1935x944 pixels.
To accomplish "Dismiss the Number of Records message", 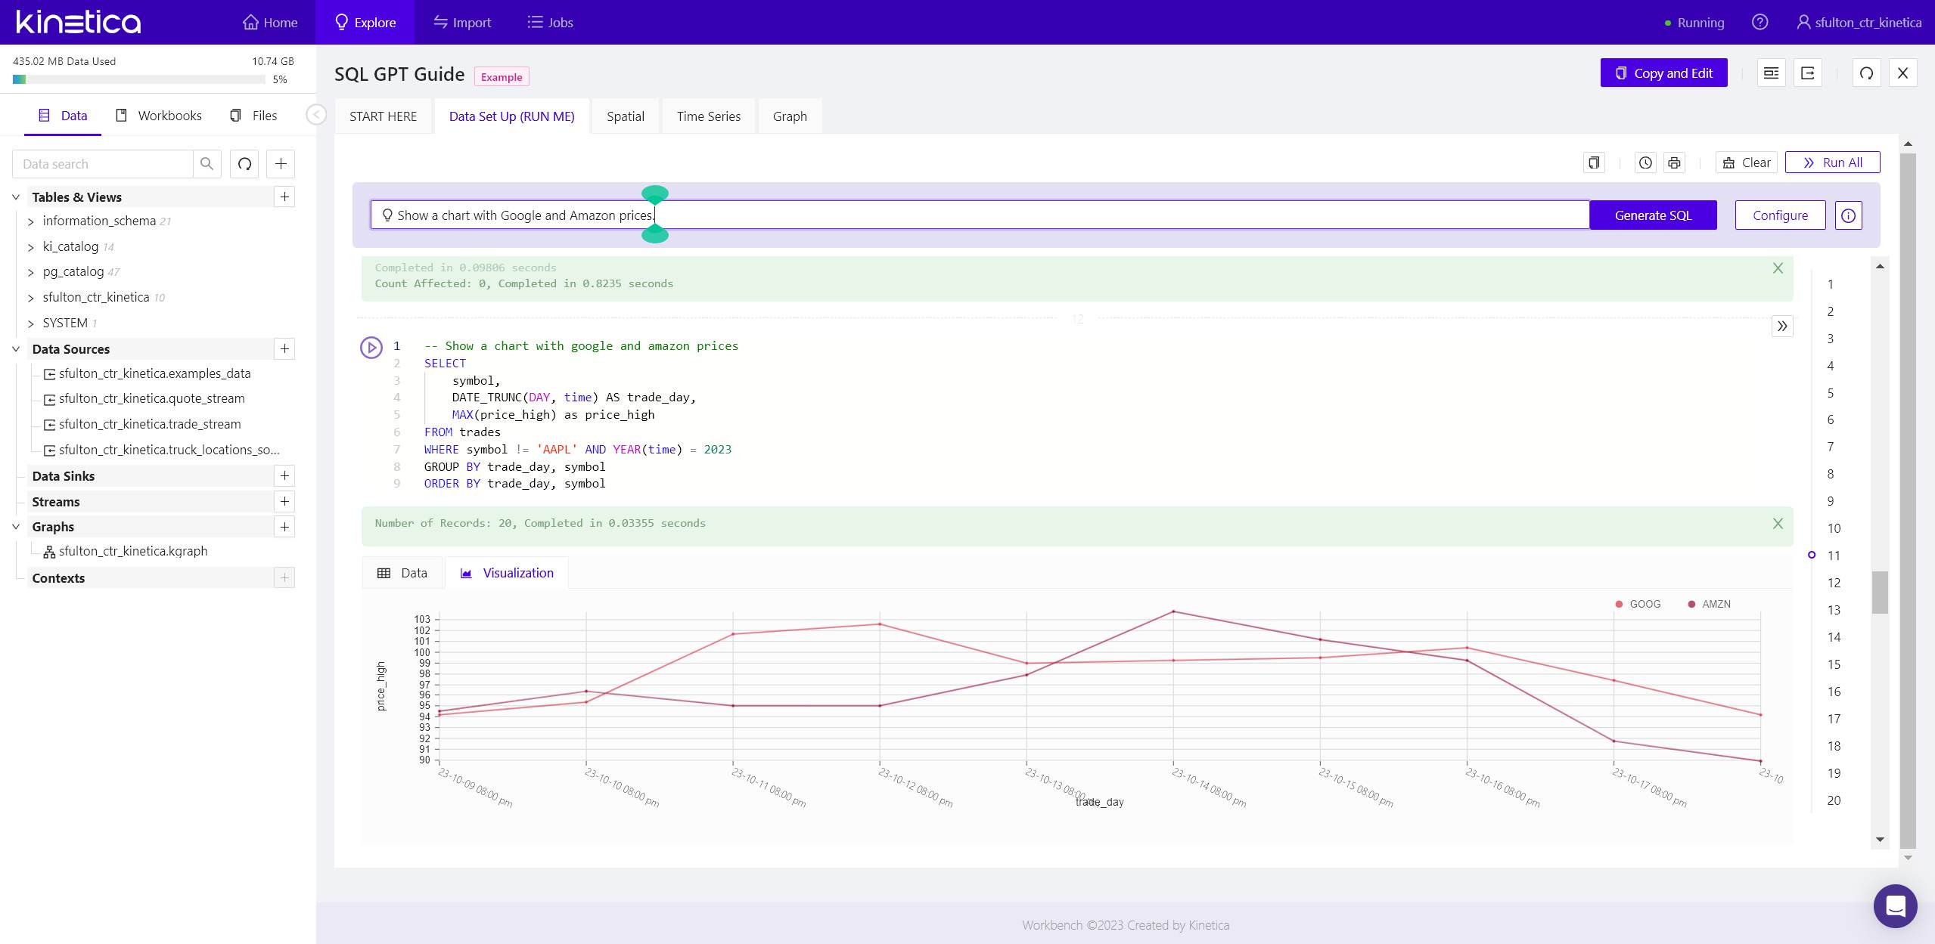I will 1778,524.
